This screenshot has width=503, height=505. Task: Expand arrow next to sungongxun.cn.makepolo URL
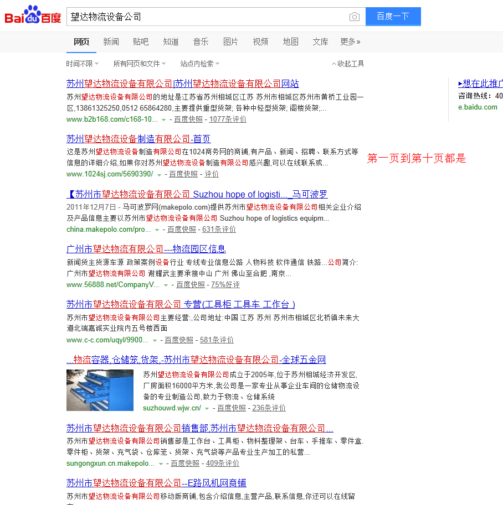(161, 464)
